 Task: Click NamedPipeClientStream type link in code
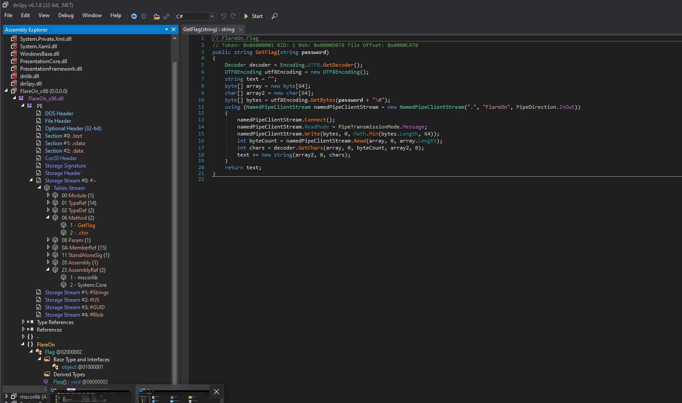278,107
